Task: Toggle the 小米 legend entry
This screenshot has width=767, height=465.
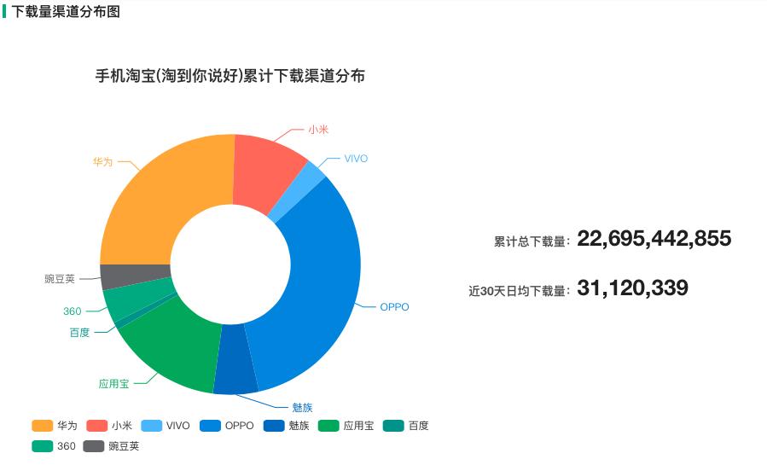Action: pyautogui.click(x=109, y=426)
